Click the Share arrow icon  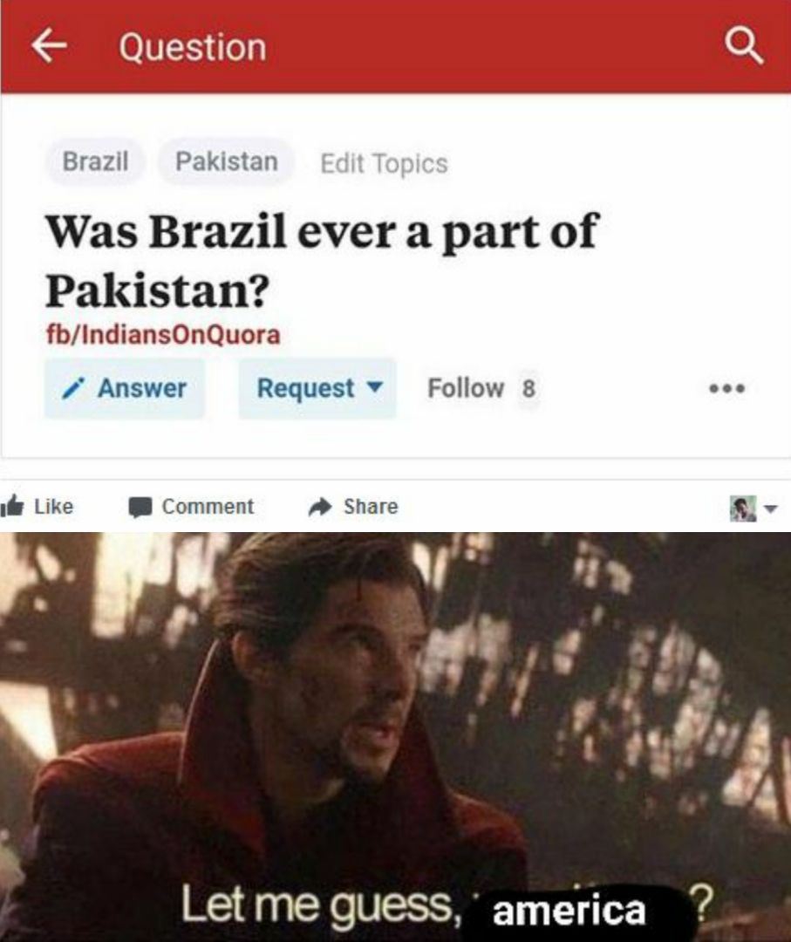320,507
